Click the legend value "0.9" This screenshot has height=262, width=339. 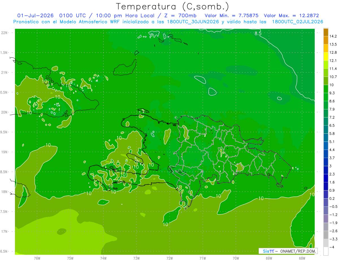click(x=333, y=190)
